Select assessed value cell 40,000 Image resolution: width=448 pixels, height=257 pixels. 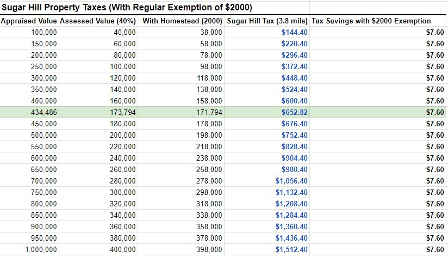tap(125, 32)
